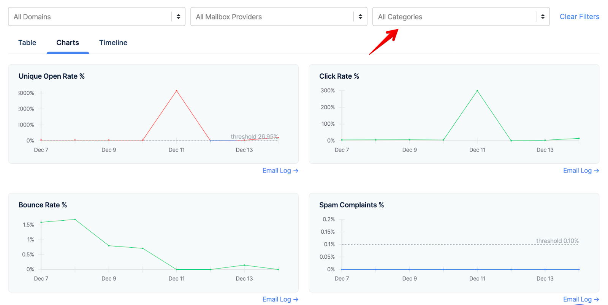Click the All Domains up-down arrow icon
The width and height of the screenshot is (608, 305).
[x=178, y=17]
